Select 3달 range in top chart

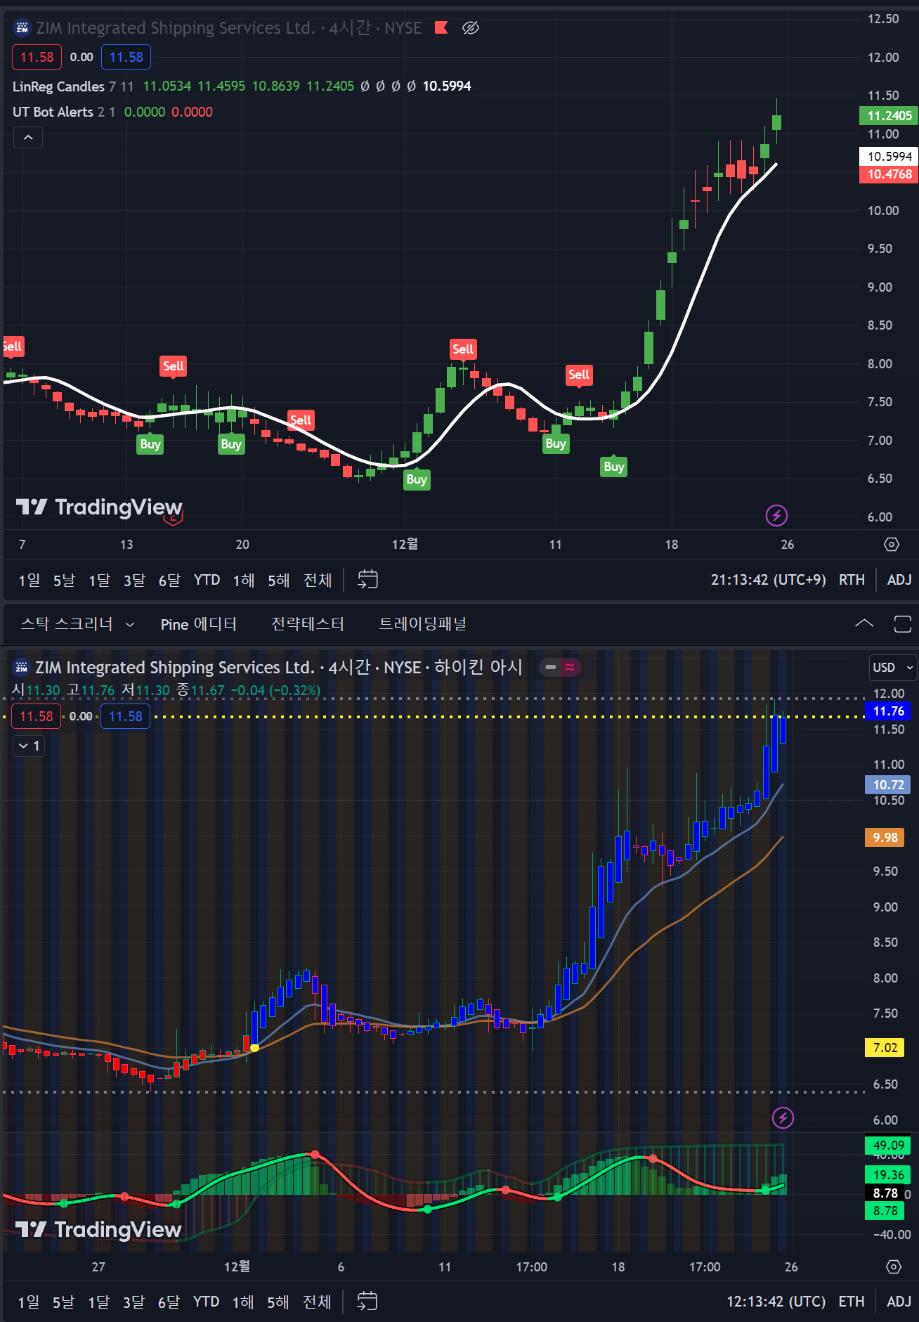click(135, 580)
